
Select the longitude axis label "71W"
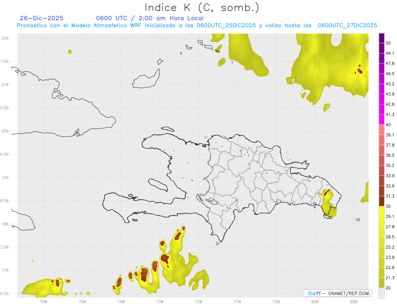pyautogui.click(x=237, y=301)
